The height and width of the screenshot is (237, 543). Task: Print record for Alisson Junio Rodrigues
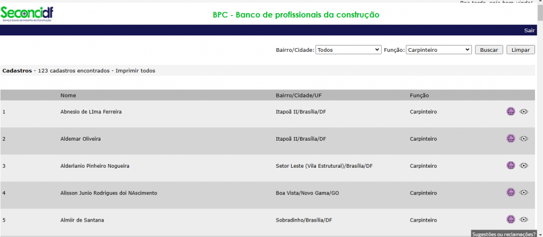click(x=511, y=192)
